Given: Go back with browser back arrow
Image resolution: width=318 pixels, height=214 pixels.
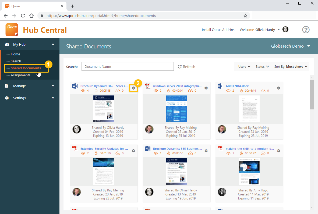Looking at the screenshot, I should [6, 16].
